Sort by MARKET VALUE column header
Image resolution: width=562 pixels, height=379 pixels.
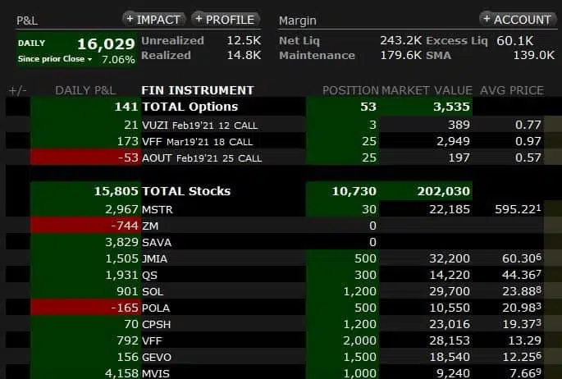click(x=427, y=90)
